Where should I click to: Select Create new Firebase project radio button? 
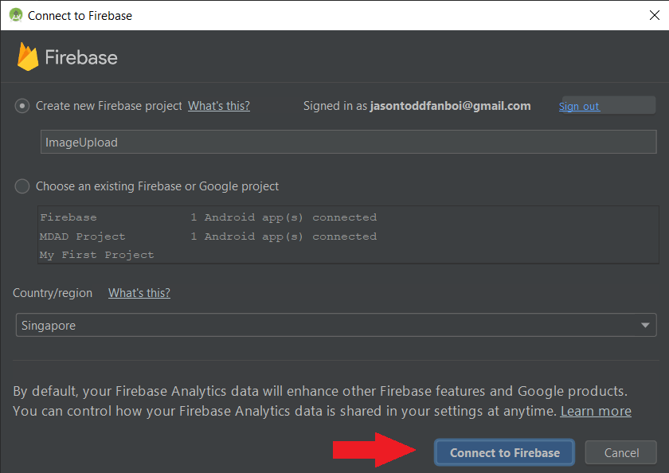tap(23, 106)
